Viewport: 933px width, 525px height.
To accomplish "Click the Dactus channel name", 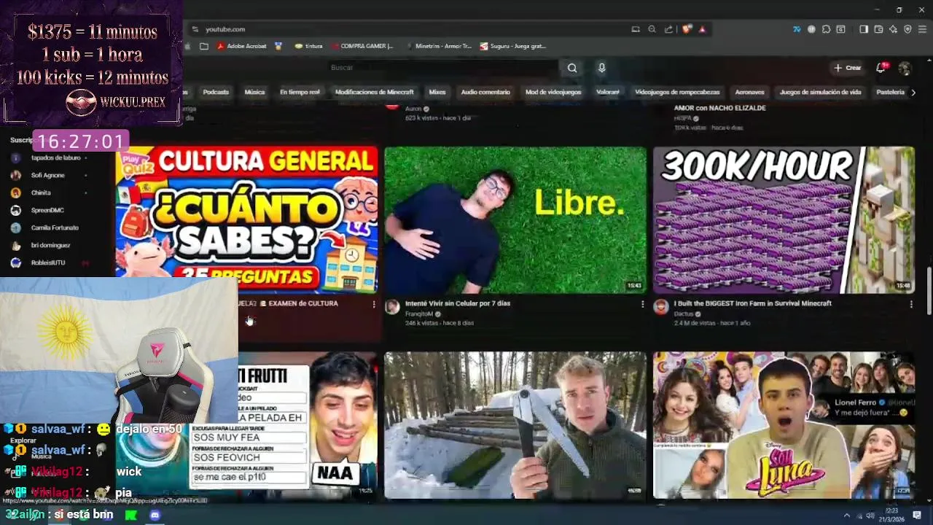I will pyautogui.click(x=684, y=314).
